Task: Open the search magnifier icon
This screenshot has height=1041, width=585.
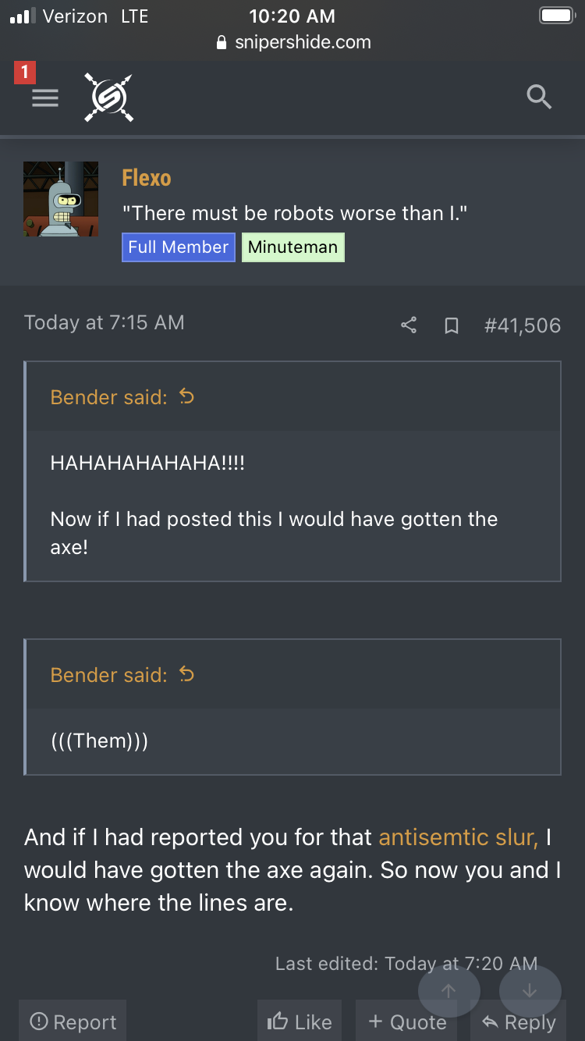Action: coord(539,97)
